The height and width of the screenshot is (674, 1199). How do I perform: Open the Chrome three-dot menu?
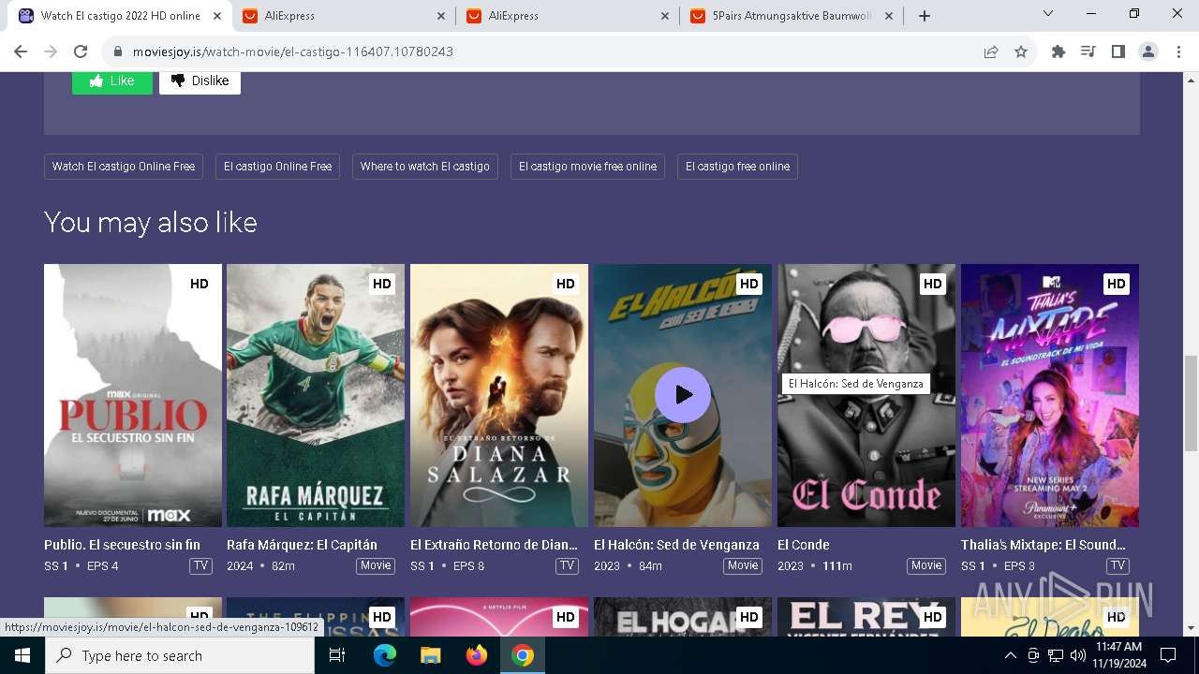[1178, 52]
